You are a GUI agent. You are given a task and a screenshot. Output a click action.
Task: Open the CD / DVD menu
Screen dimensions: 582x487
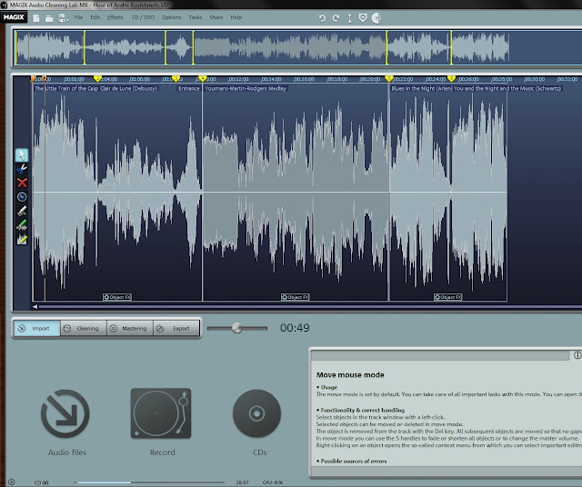coord(143,17)
